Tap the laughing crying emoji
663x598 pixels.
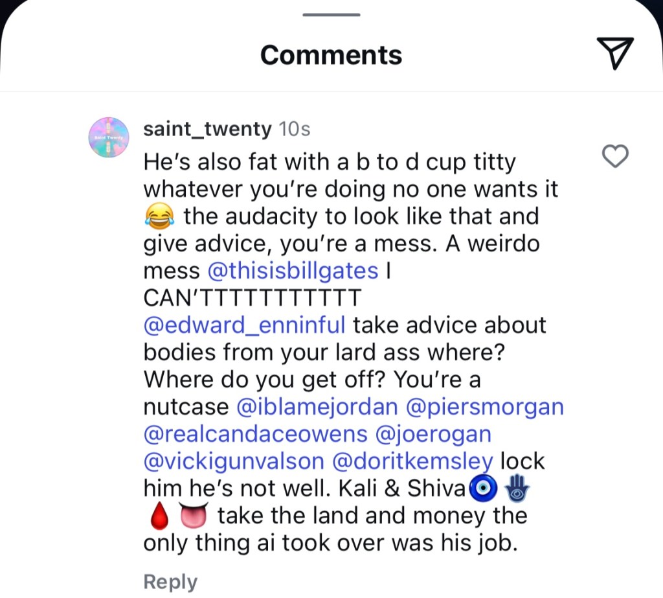pyautogui.click(x=159, y=216)
